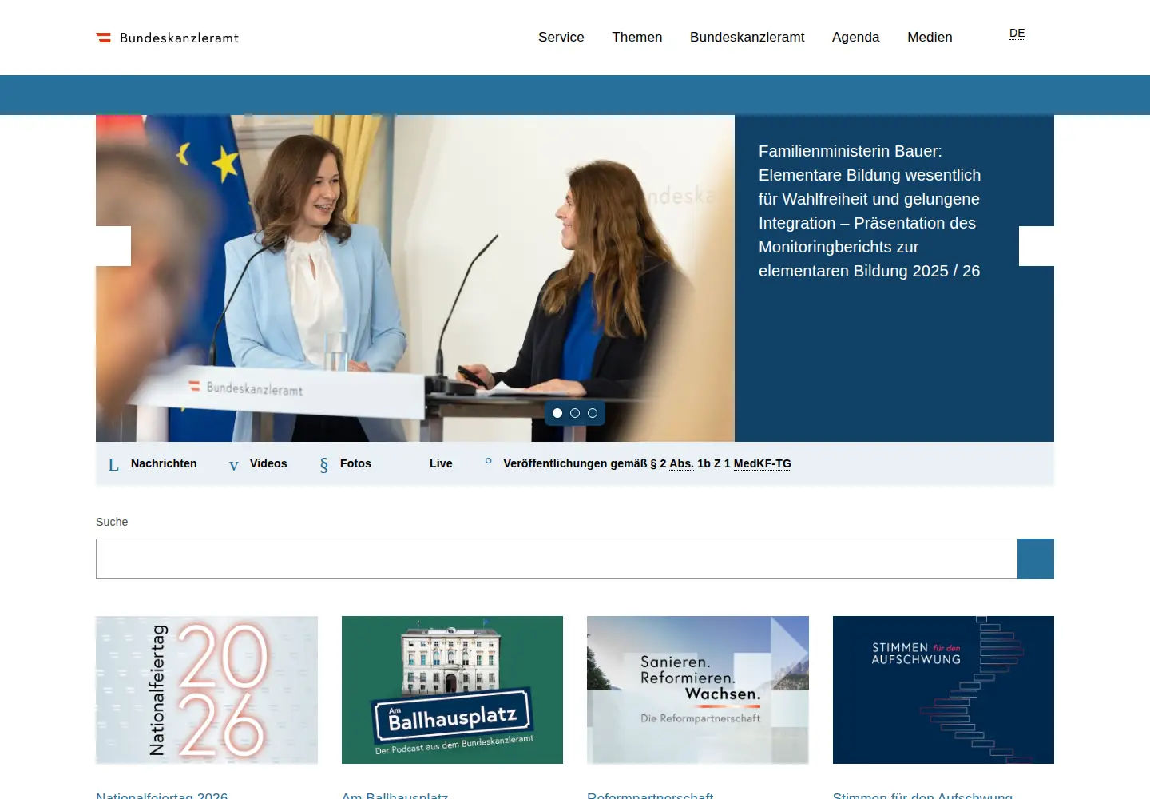Open the Live quick link
1150x799 pixels.
pyautogui.click(x=441, y=463)
